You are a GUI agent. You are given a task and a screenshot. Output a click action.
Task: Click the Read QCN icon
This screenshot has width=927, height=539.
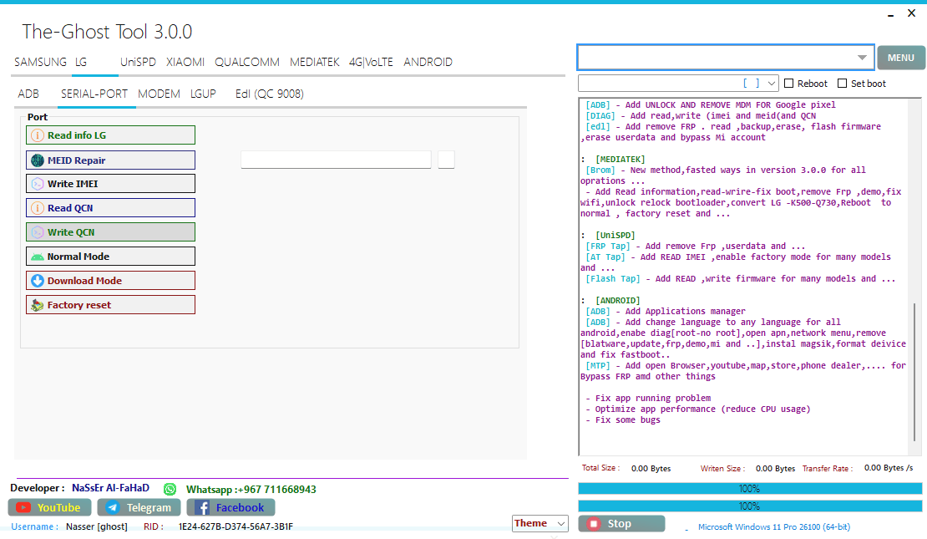click(37, 208)
